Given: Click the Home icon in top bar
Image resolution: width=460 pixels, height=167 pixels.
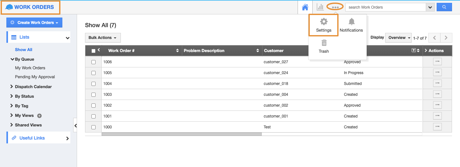Looking at the screenshot, I should point(305,7).
